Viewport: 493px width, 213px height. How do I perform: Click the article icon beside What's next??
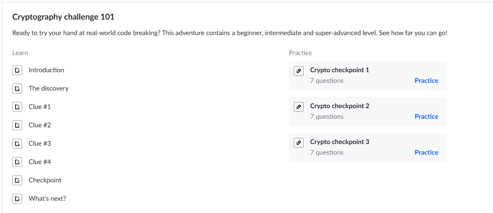click(17, 199)
